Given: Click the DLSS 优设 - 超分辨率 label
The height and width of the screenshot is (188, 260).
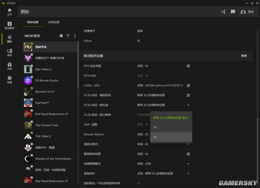Looking at the screenshot, I should pyautogui.click(x=97, y=115).
